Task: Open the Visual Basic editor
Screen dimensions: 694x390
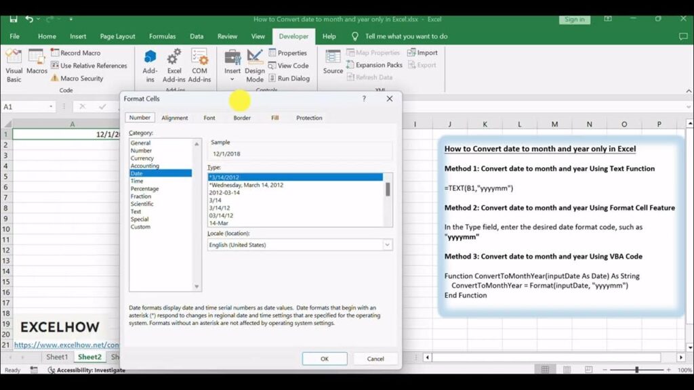Action: pyautogui.click(x=14, y=66)
